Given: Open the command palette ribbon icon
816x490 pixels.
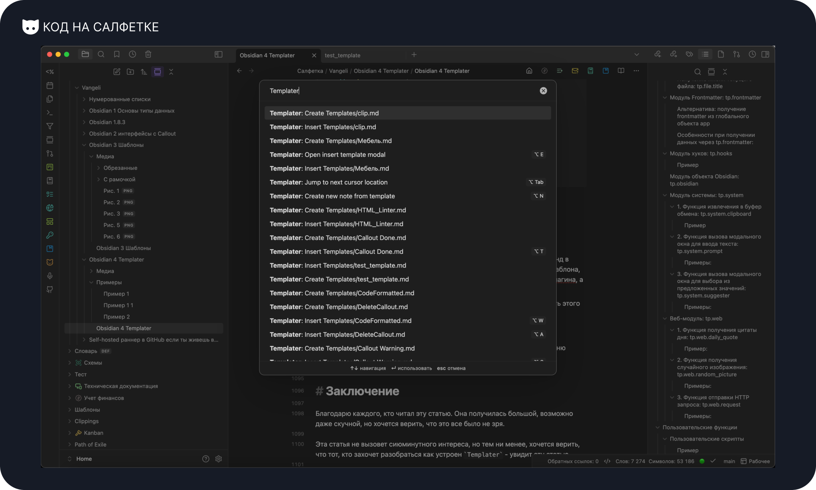Looking at the screenshot, I should [50, 113].
